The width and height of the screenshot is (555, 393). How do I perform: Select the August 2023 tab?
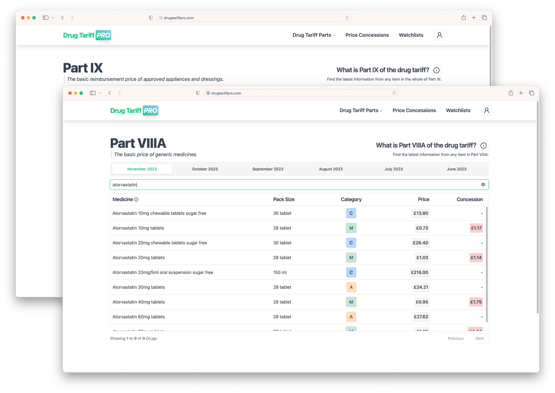pos(330,169)
